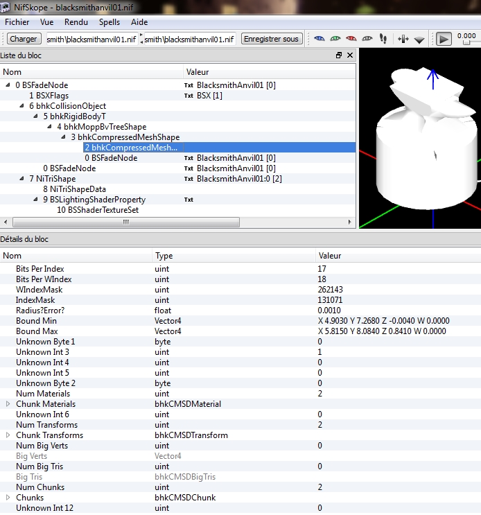Expand the Chunks array
The image size is (481, 515).
pyautogui.click(x=8, y=498)
